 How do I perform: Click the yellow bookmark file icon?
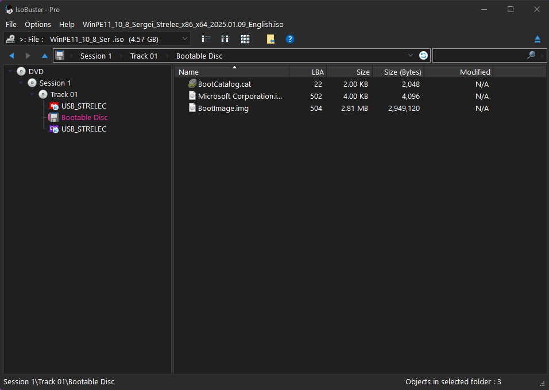271,39
